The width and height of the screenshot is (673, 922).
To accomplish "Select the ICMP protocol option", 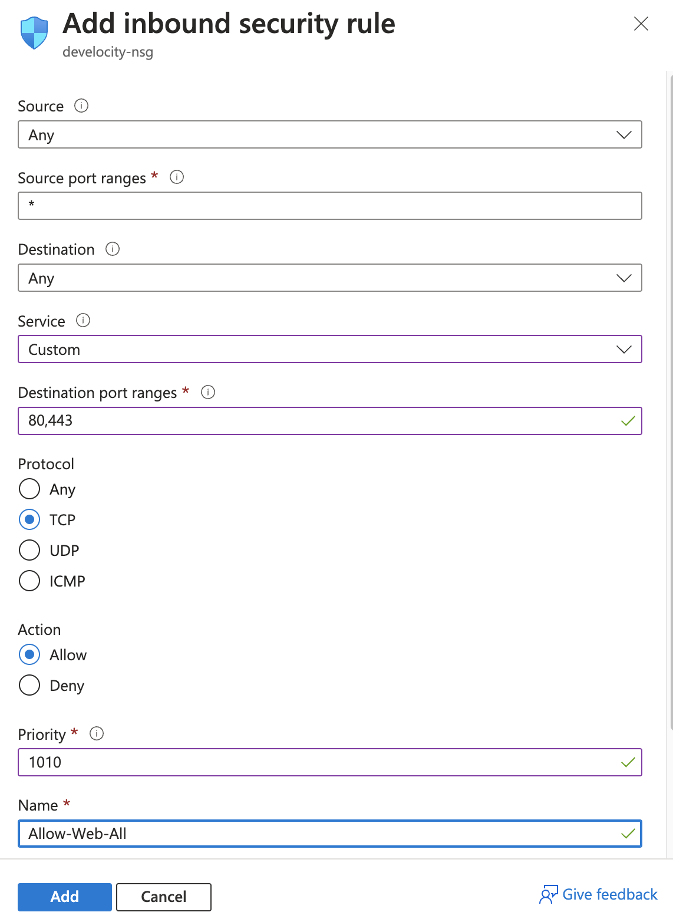I will tap(29, 581).
